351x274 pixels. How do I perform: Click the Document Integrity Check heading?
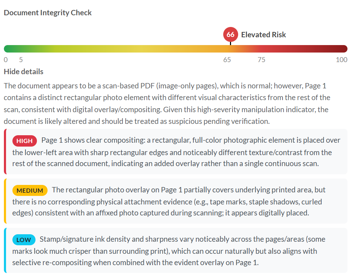[x=48, y=13]
